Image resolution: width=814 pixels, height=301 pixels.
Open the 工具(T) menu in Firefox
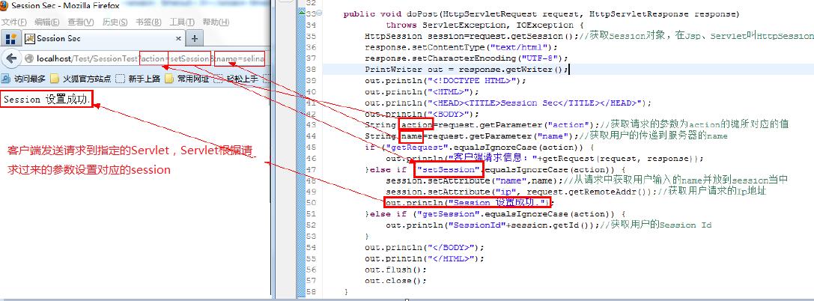click(182, 22)
